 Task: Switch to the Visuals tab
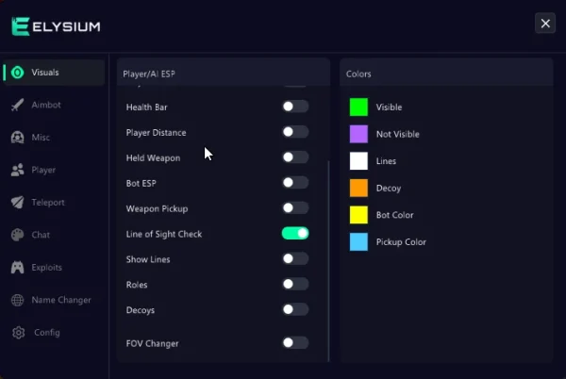point(54,73)
